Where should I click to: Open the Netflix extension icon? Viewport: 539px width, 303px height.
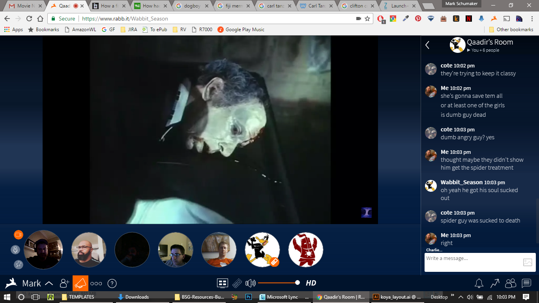[468, 19]
